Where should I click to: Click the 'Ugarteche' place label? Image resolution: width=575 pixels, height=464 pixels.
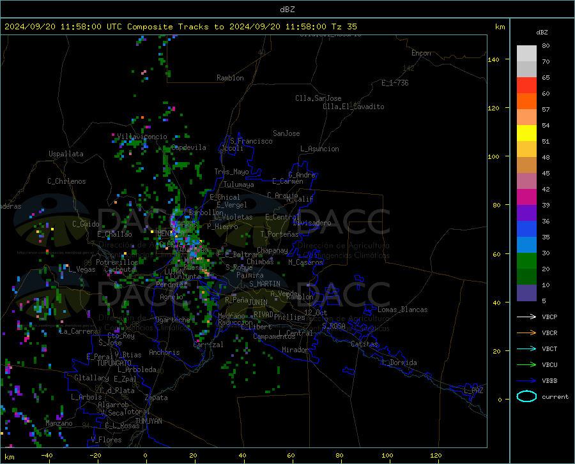(x=172, y=320)
